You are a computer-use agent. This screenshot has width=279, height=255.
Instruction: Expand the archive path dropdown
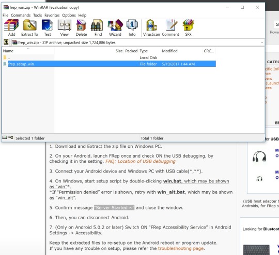tap(262, 42)
